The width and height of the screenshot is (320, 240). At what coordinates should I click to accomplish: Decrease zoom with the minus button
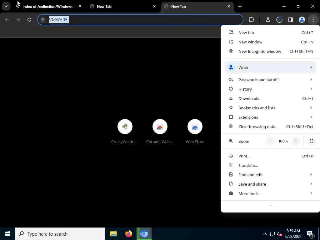coord(270,141)
